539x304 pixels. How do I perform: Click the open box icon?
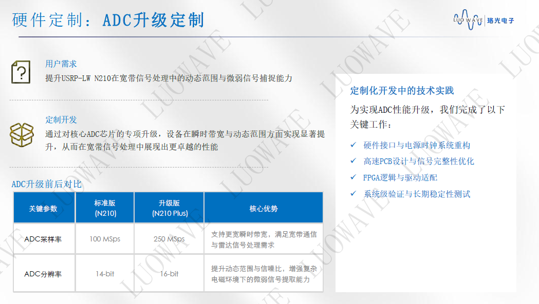[x=21, y=133]
